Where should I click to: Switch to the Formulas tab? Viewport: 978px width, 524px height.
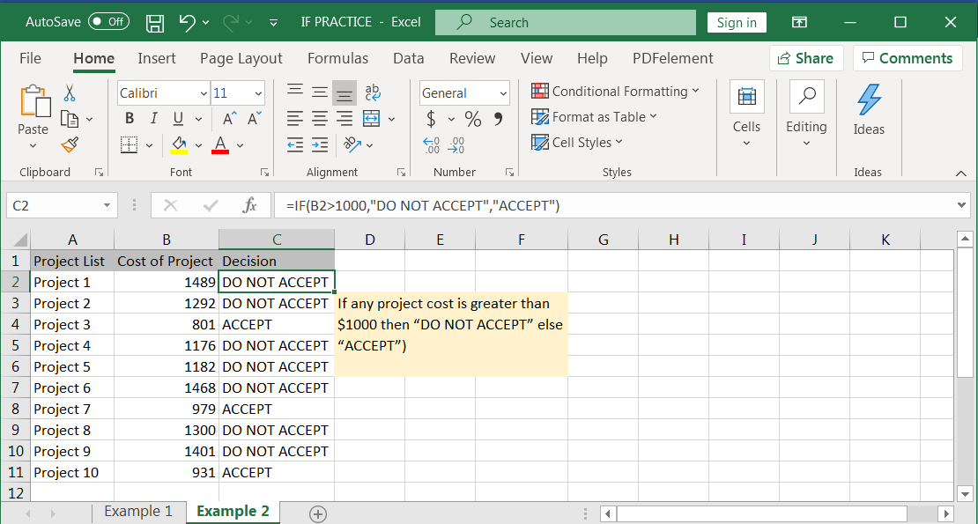(337, 59)
